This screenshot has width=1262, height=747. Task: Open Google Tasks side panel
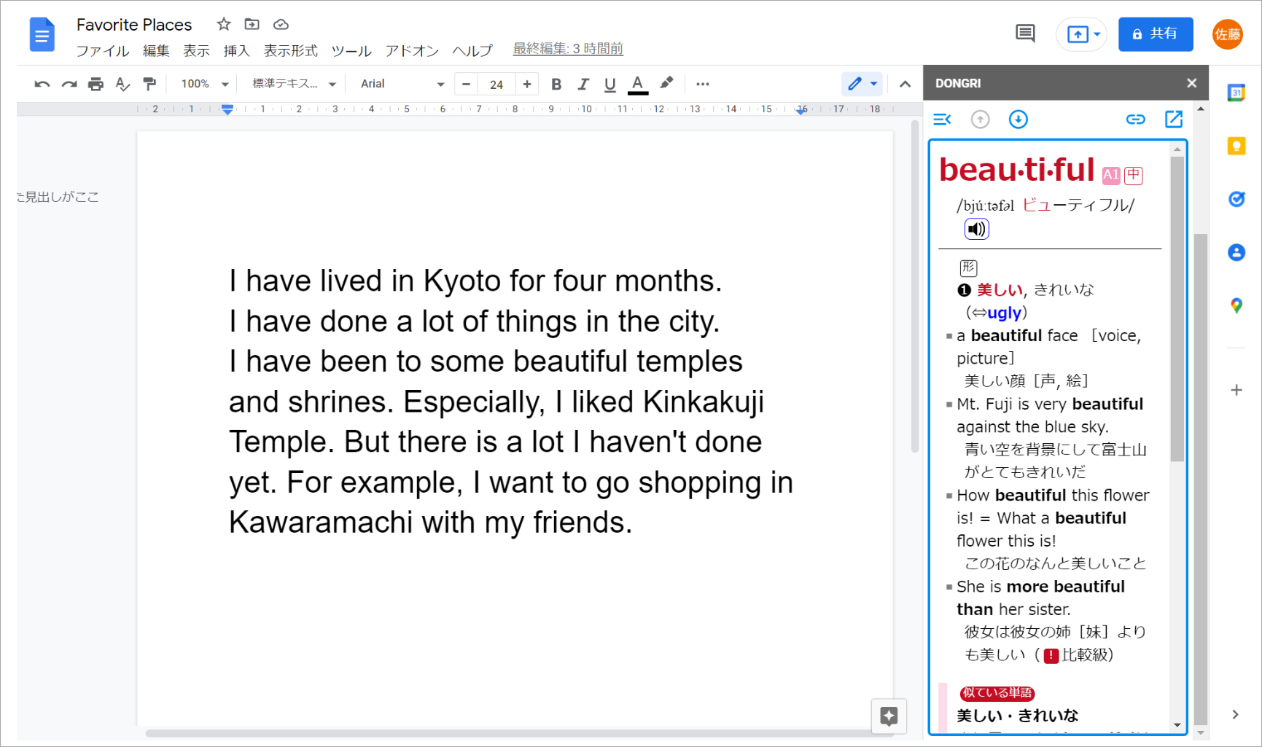(x=1236, y=199)
